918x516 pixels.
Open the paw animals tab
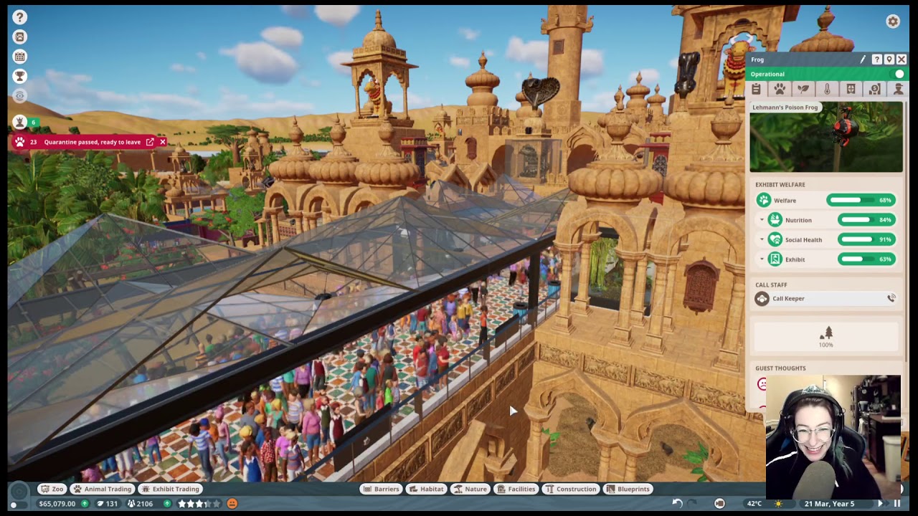coord(780,89)
